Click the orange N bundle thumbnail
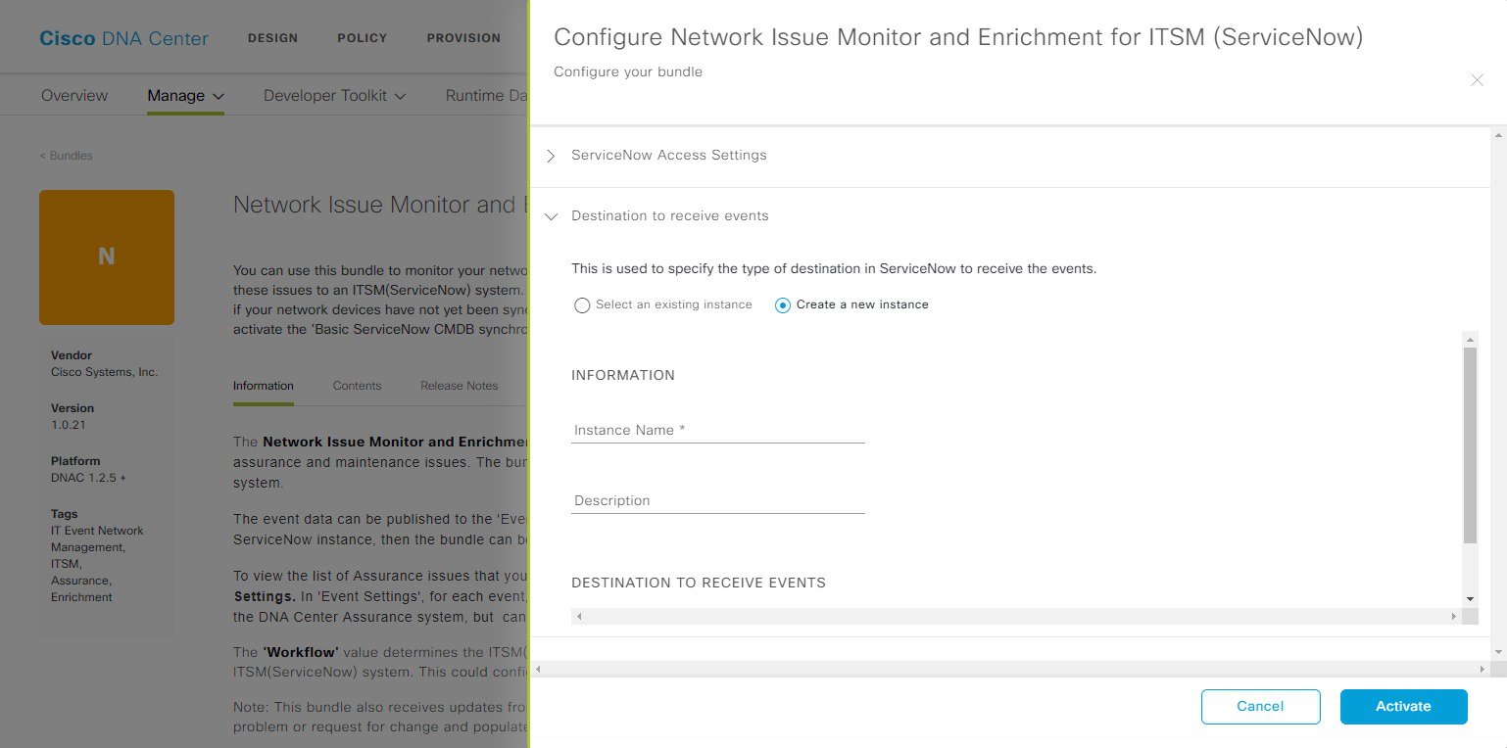 (x=107, y=257)
